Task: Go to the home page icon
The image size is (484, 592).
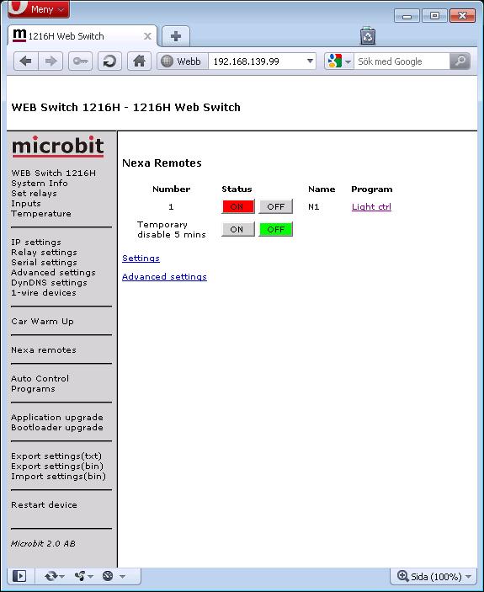Action: click(139, 61)
